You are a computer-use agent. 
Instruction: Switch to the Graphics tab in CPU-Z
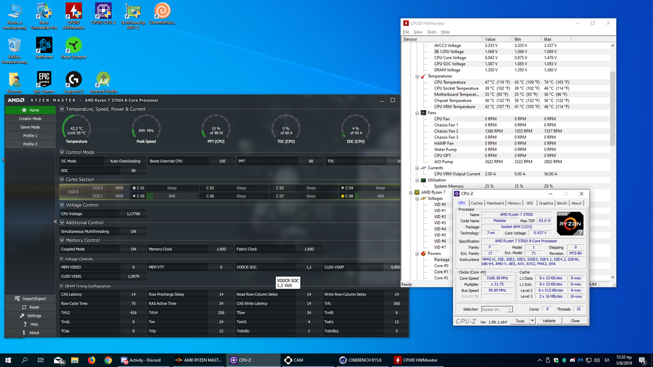(x=546, y=203)
